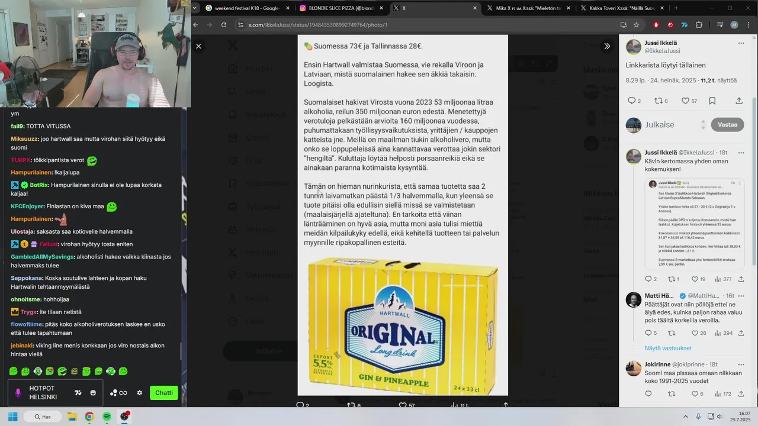Like Jussi Ikkelä's reply with 19 likes
The image size is (758, 426).
point(699,279)
